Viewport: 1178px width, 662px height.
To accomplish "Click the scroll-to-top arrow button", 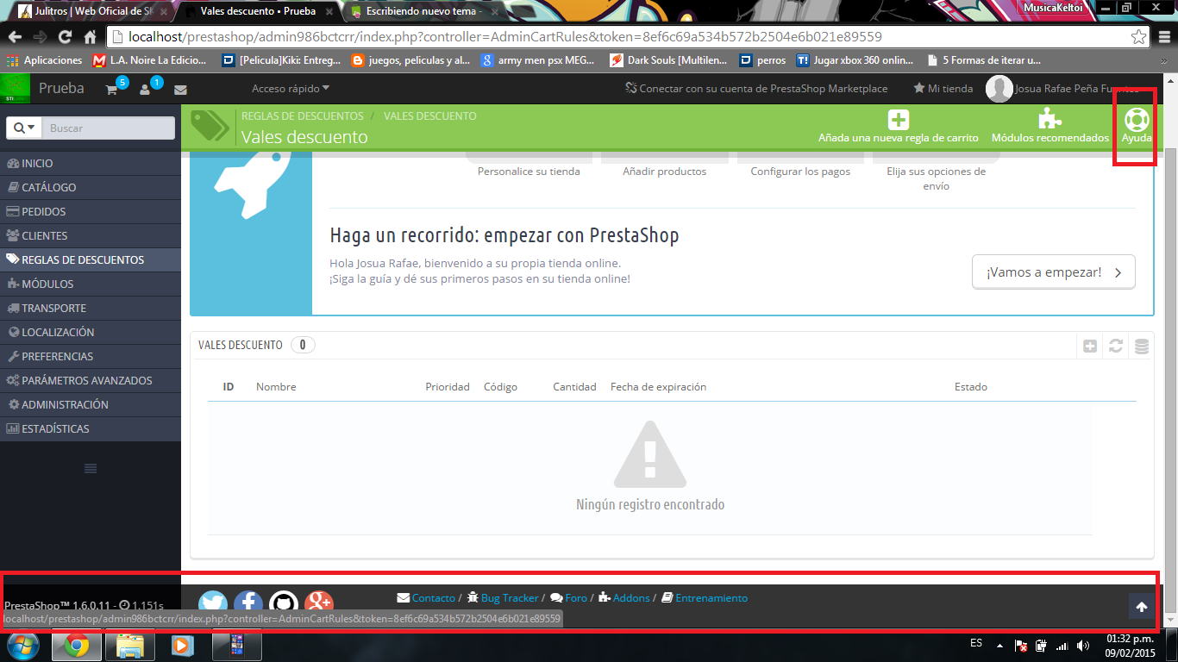I will pyautogui.click(x=1142, y=607).
